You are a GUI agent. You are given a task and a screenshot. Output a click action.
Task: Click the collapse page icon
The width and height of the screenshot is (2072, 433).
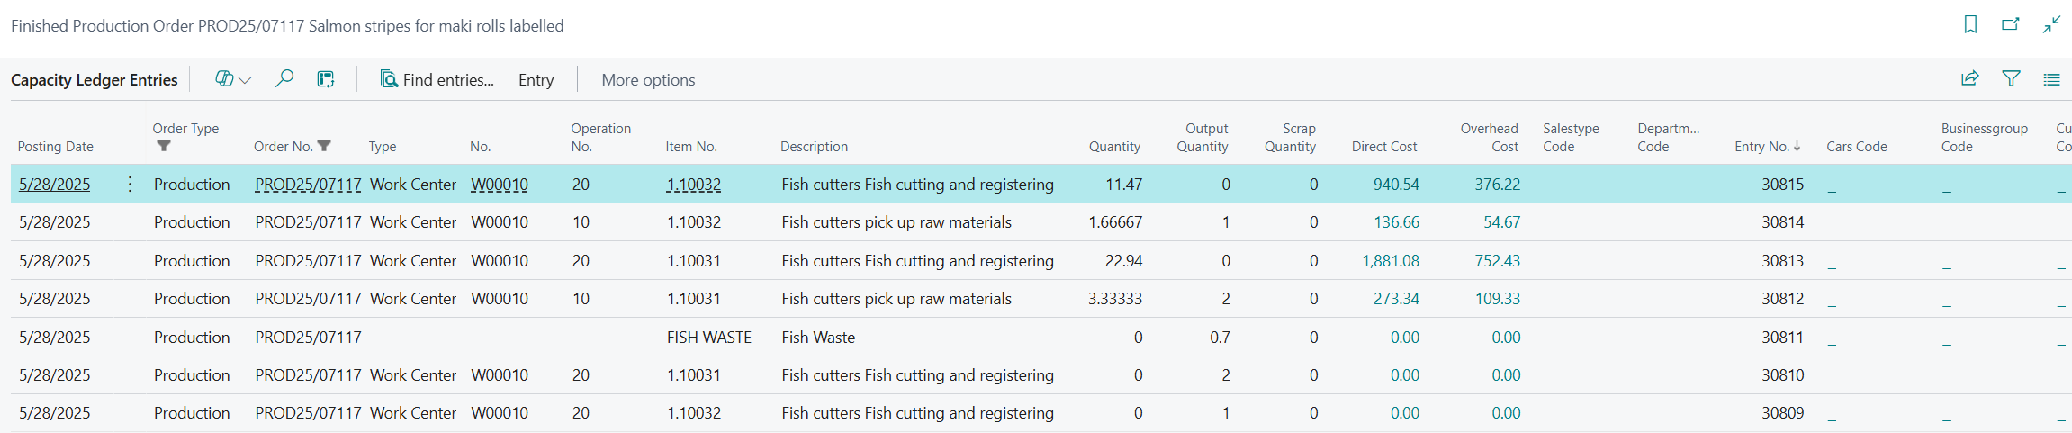[x=2051, y=24]
